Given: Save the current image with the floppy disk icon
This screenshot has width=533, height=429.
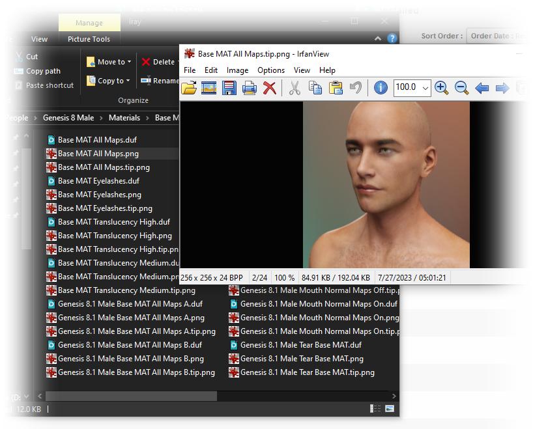Looking at the screenshot, I should pos(229,88).
